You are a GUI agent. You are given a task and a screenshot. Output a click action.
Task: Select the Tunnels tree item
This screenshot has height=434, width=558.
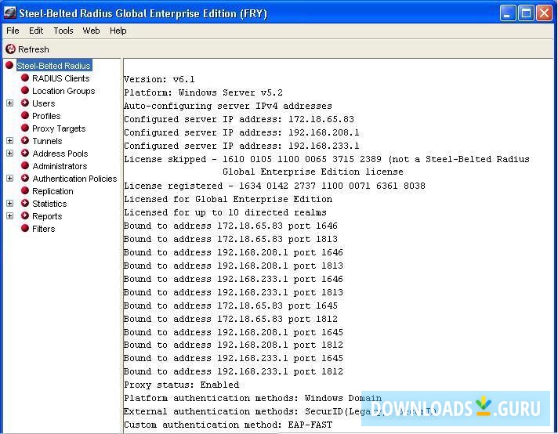pyautogui.click(x=47, y=141)
